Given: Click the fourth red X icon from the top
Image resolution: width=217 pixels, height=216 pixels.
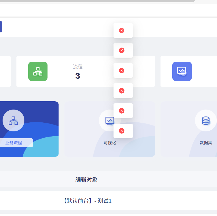Looking at the screenshot, I should click(121, 91).
